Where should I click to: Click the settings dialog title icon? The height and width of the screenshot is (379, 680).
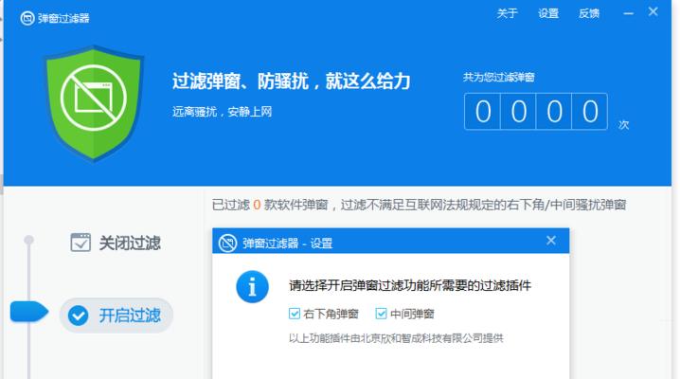pos(227,243)
